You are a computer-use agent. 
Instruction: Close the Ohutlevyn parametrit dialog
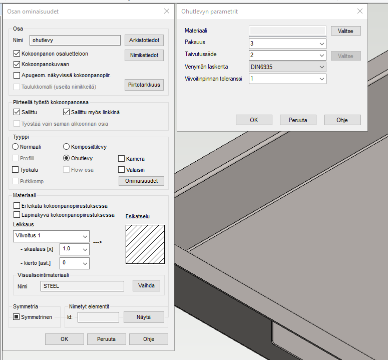(359, 12)
